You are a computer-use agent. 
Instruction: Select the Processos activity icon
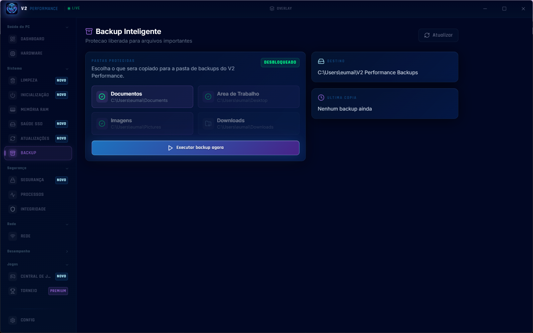pyautogui.click(x=13, y=194)
